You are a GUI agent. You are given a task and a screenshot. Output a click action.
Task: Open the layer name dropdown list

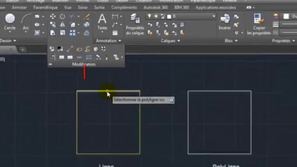pyautogui.click(x=214, y=16)
